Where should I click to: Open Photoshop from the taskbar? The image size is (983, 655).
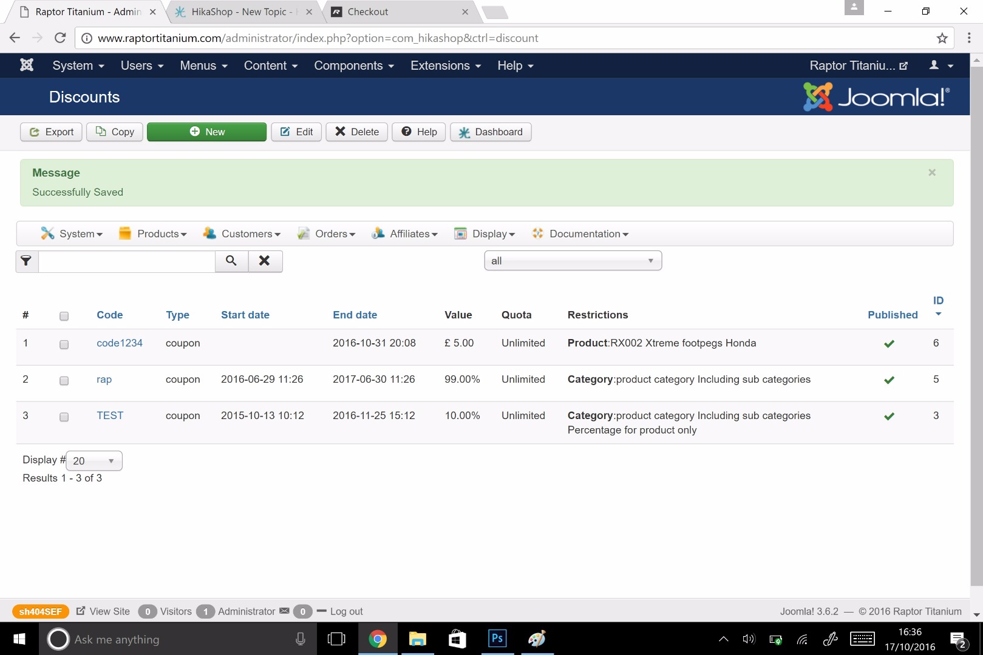pos(497,639)
